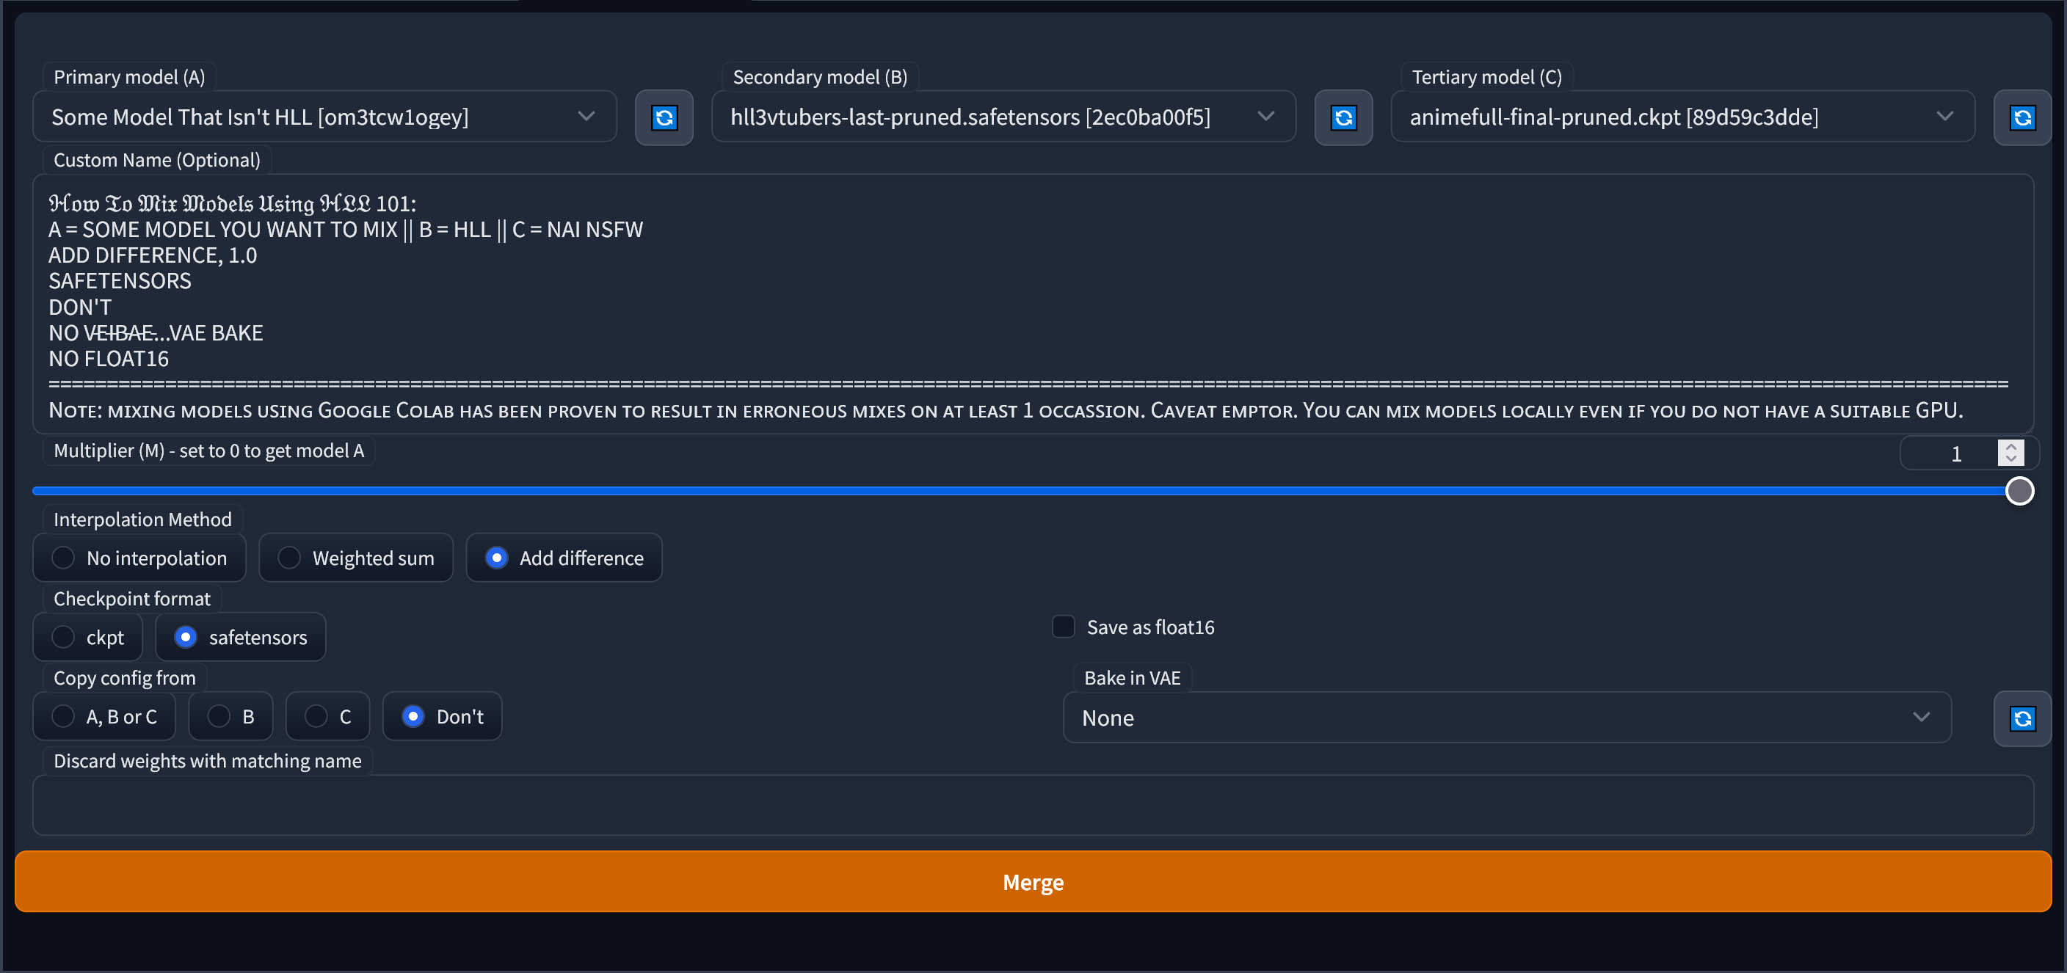Click the Merge button

(x=1033, y=882)
